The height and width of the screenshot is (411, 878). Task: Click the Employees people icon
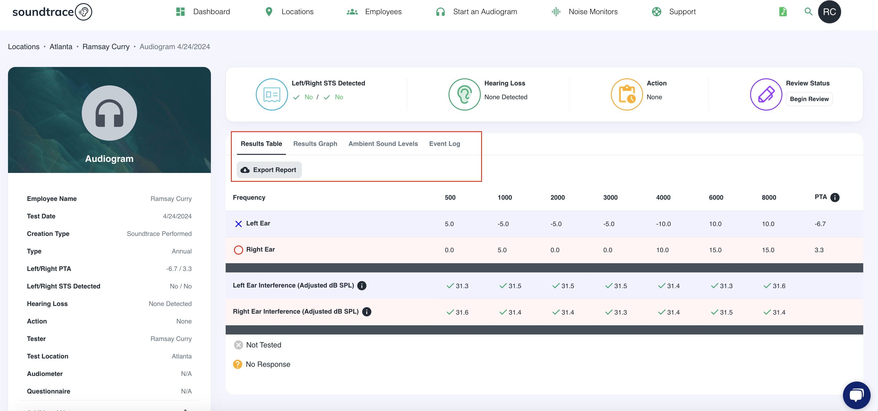tap(352, 12)
